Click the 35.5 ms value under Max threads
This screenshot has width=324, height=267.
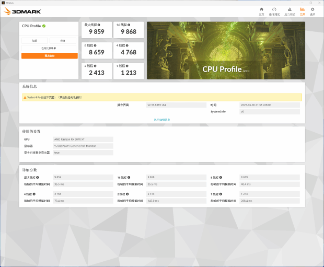click(x=83, y=184)
